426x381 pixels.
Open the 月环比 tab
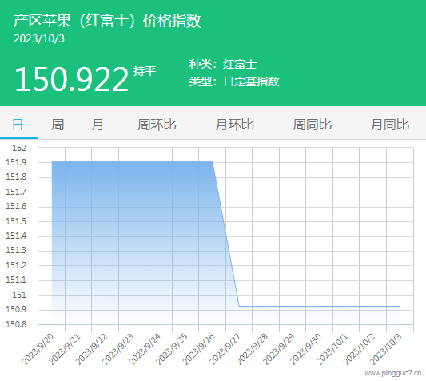tap(234, 125)
